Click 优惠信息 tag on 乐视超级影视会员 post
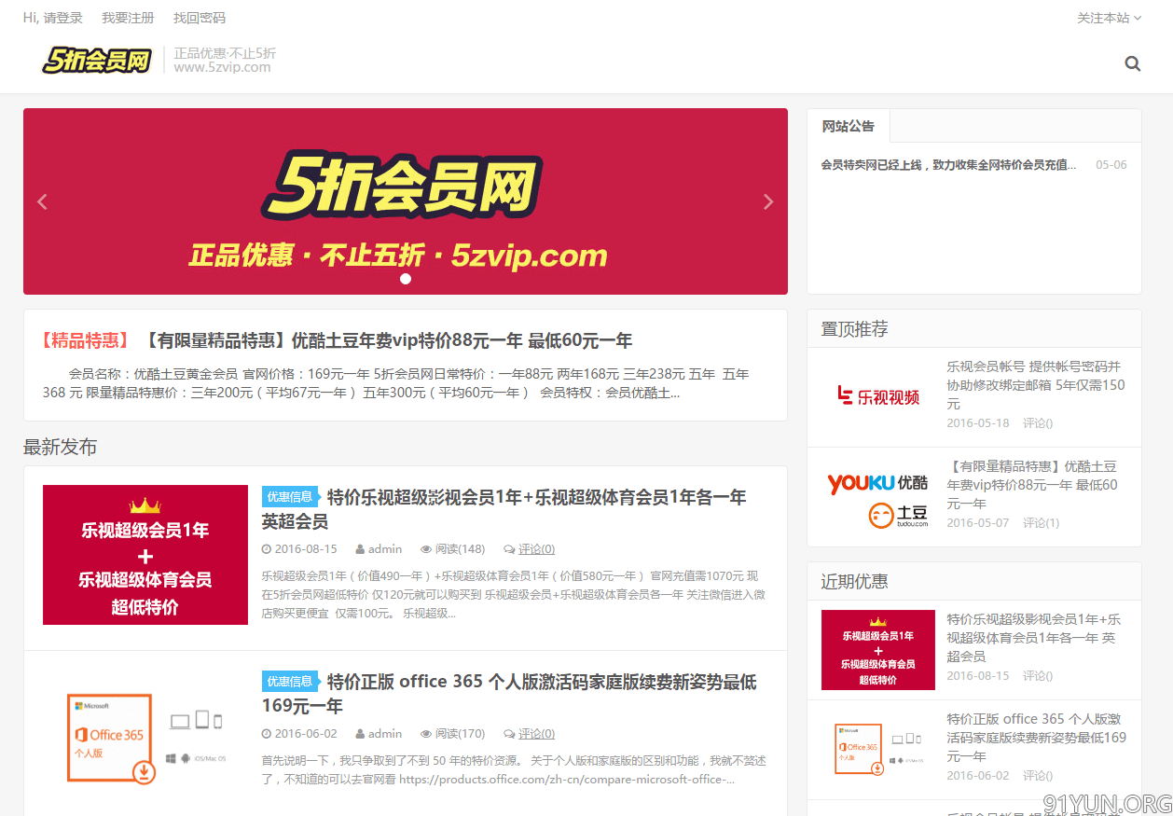 click(x=290, y=497)
